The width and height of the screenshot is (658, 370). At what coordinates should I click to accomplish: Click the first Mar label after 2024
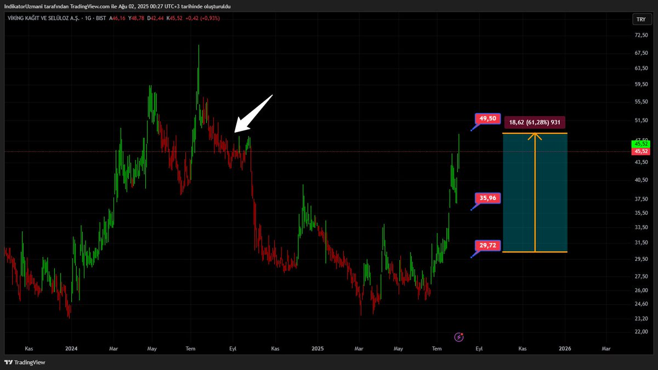pyautogui.click(x=114, y=348)
